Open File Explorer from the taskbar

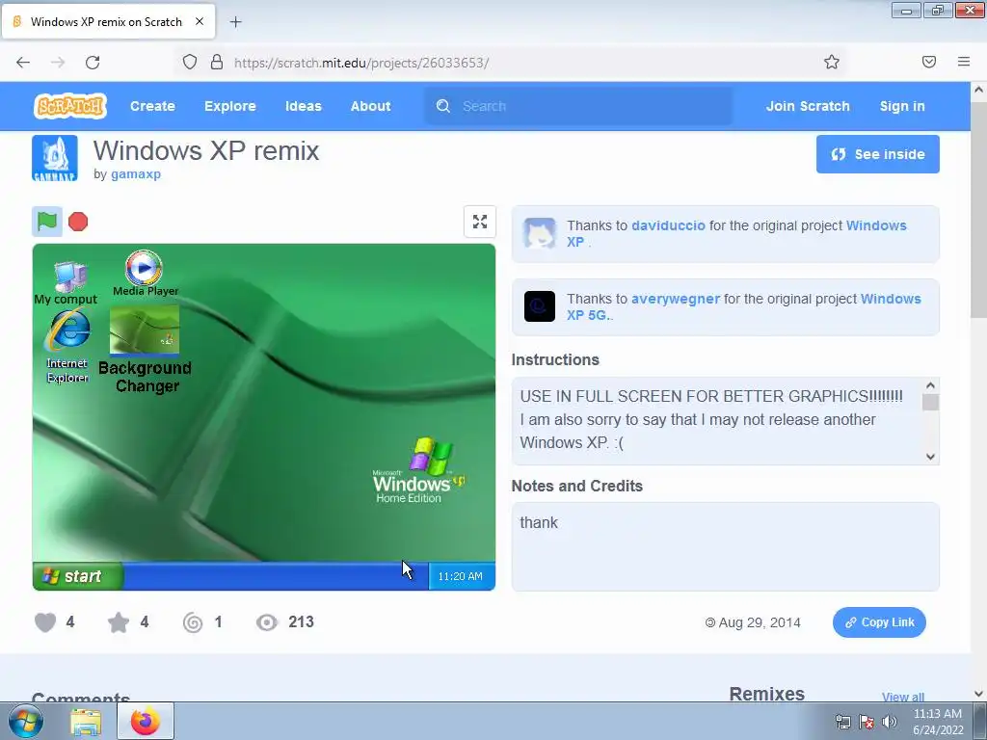pos(86,722)
